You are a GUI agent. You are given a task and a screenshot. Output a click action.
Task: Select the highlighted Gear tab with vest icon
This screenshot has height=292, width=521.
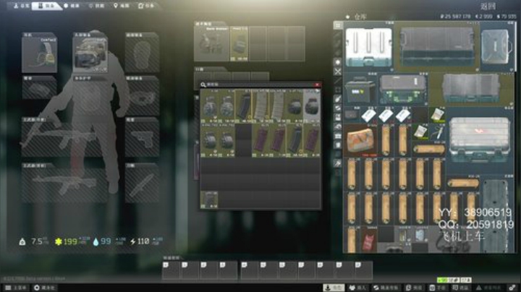pyautogui.click(x=46, y=6)
